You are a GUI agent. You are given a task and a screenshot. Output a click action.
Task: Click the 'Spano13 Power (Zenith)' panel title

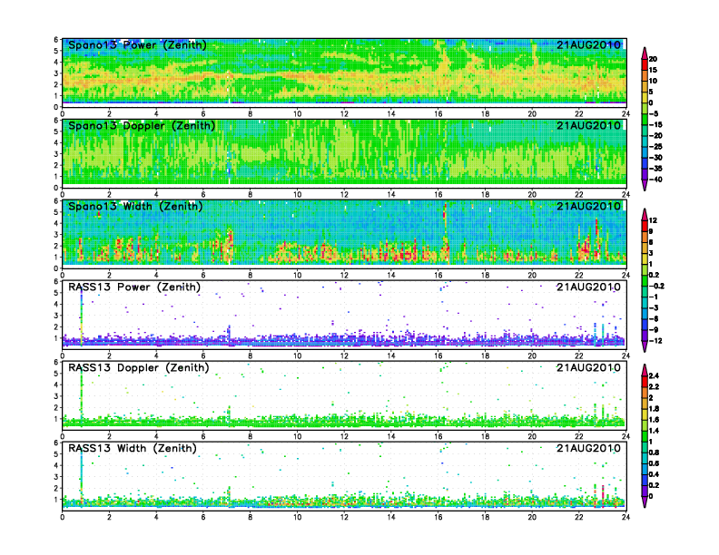click(137, 44)
